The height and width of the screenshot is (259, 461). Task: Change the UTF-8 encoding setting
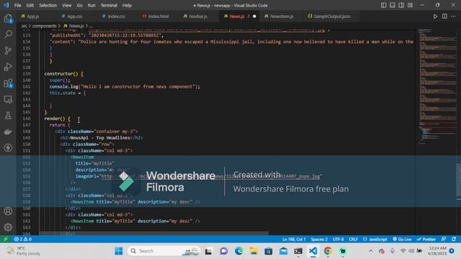pos(338,239)
